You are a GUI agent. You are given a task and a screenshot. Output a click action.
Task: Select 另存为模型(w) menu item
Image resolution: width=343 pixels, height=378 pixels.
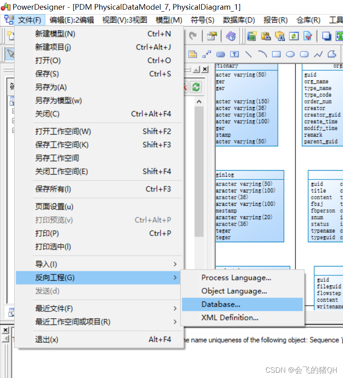click(x=98, y=101)
